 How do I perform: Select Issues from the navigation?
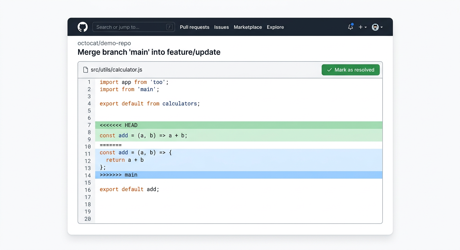click(222, 27)
